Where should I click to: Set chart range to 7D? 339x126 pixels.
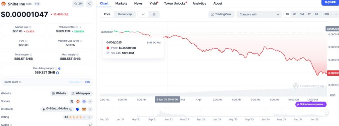(294, 14)
